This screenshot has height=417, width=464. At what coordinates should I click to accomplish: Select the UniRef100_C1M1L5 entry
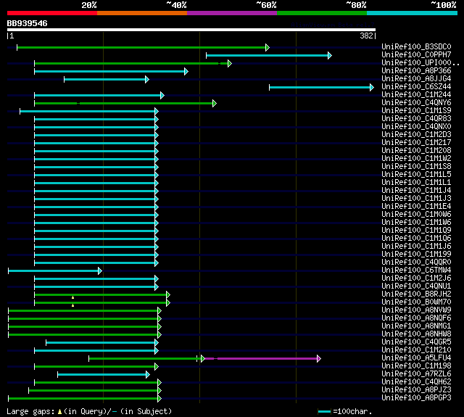(416, 175)
